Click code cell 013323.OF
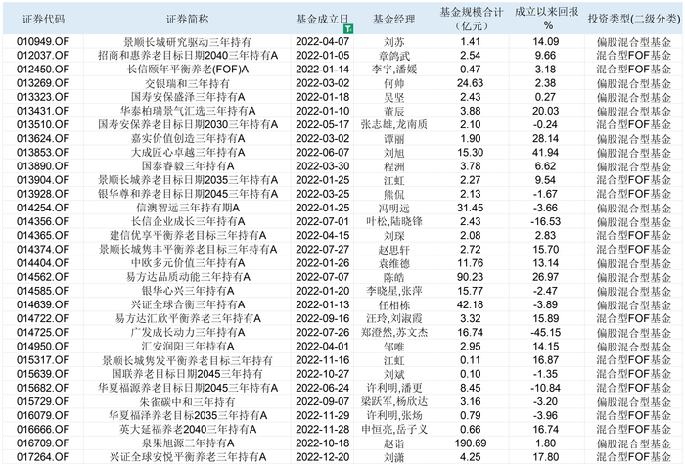Screen dimensions: 685x466 [43, 97]
